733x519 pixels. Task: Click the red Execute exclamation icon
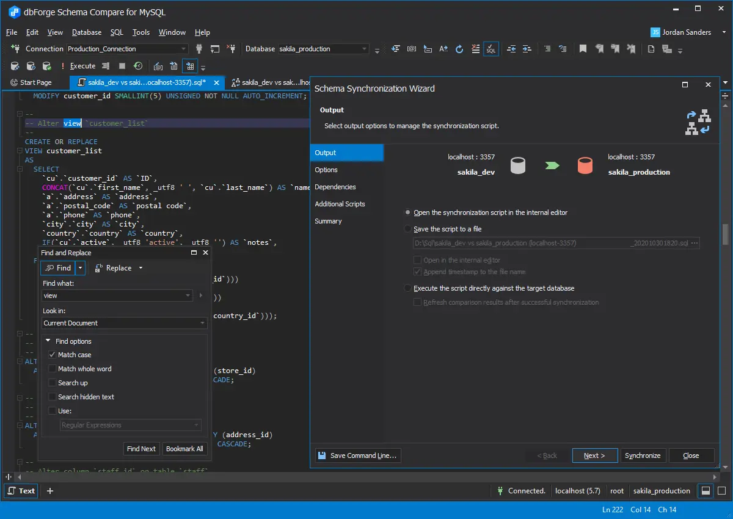coord(62,66)
